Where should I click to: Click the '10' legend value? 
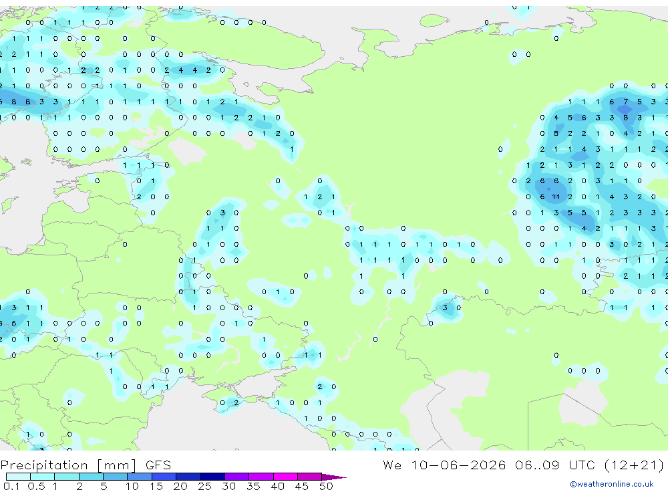(132, 486)
